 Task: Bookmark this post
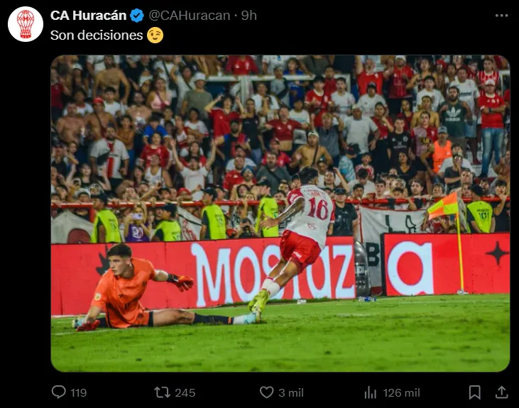point(475,392)
